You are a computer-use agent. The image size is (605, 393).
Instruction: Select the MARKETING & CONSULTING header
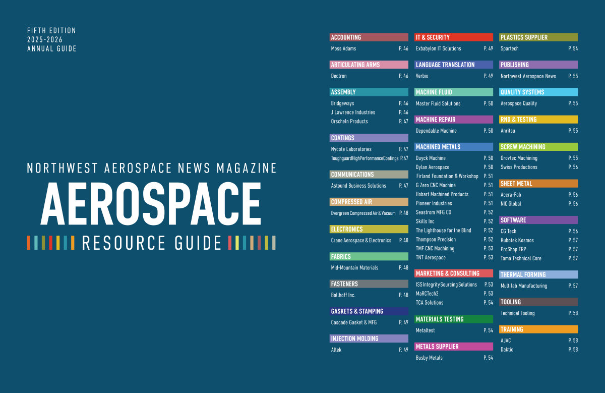click(453, 273)
